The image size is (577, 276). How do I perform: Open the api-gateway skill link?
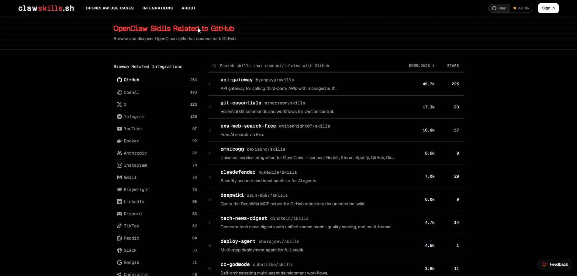point(237,80)
